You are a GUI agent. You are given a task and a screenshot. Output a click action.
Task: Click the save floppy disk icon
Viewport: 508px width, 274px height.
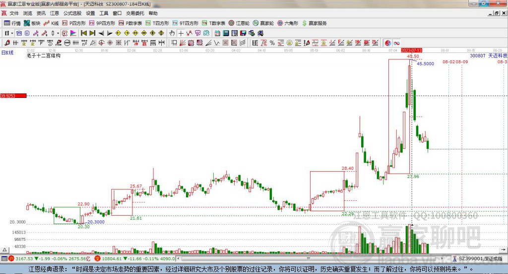click(243, 33)
